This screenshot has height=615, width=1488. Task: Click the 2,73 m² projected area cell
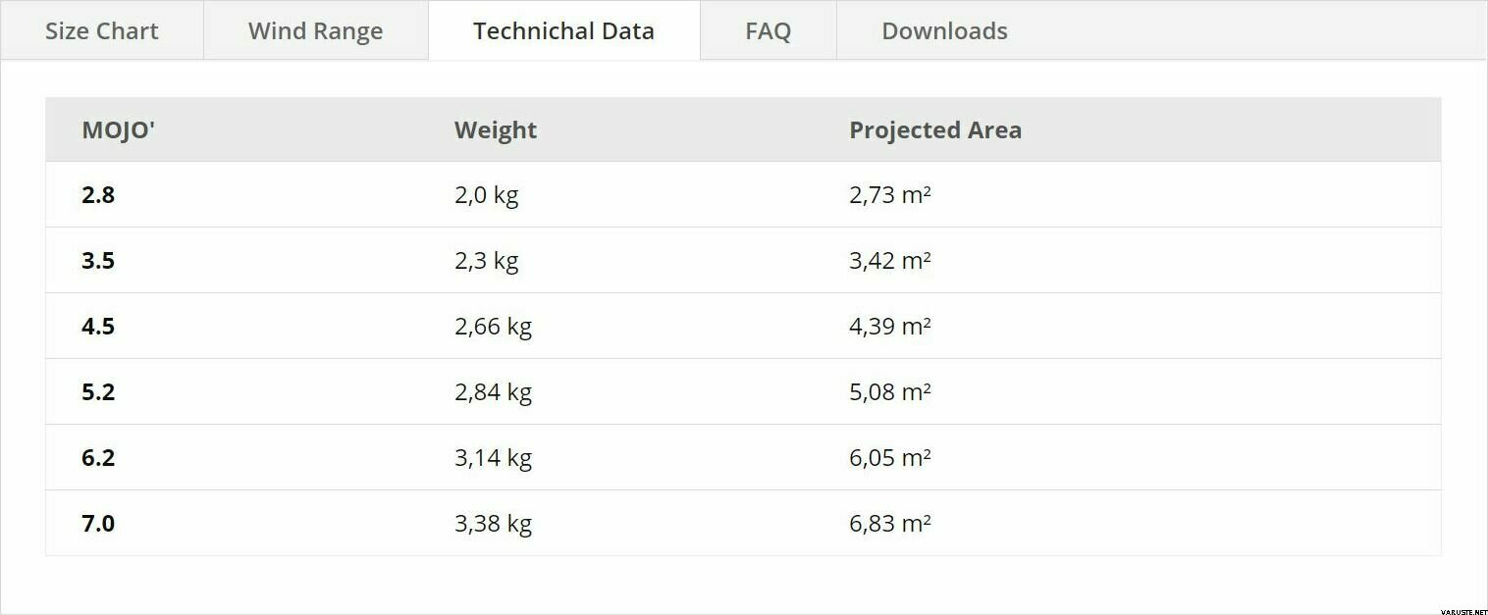[x=889, y=195]
